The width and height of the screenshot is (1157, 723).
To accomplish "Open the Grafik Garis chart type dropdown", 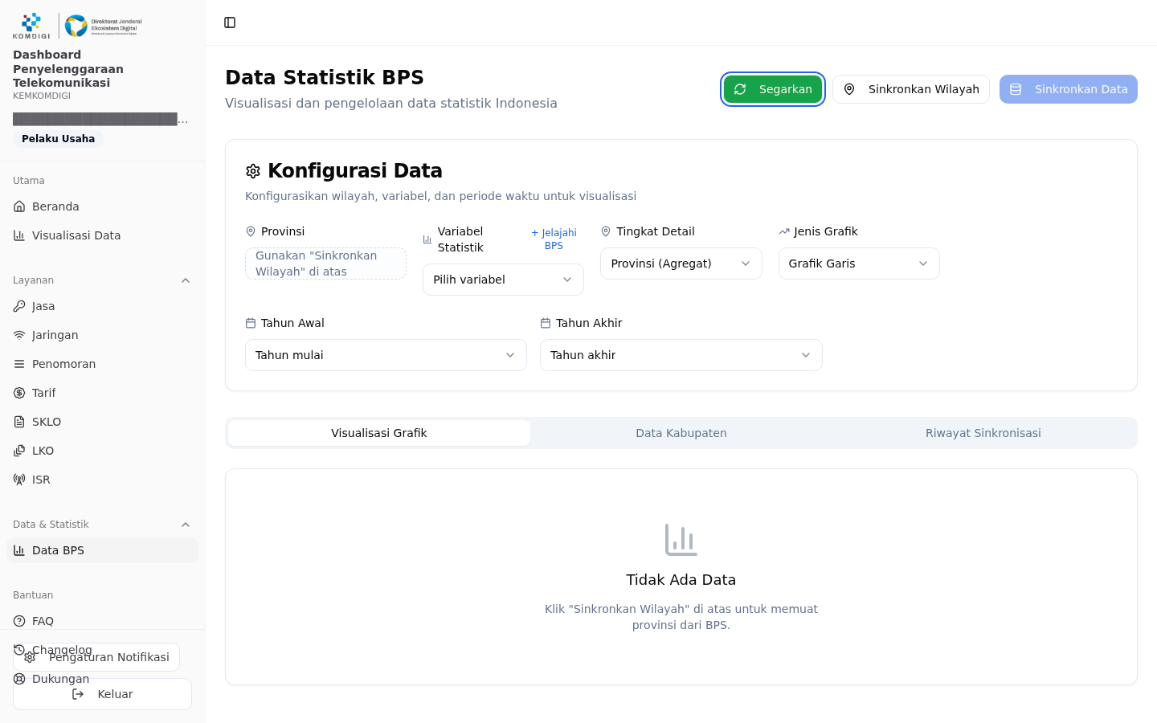I will click(859, 263).
